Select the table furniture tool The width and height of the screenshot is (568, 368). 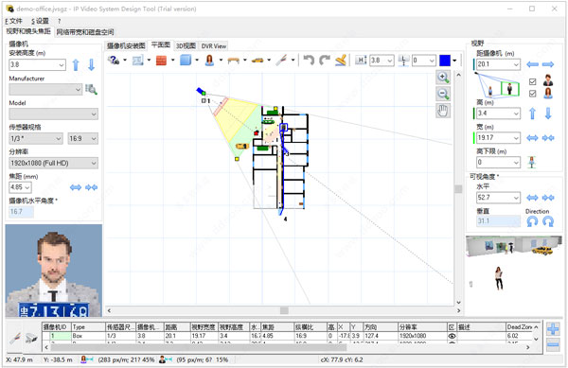click(234, 61)
